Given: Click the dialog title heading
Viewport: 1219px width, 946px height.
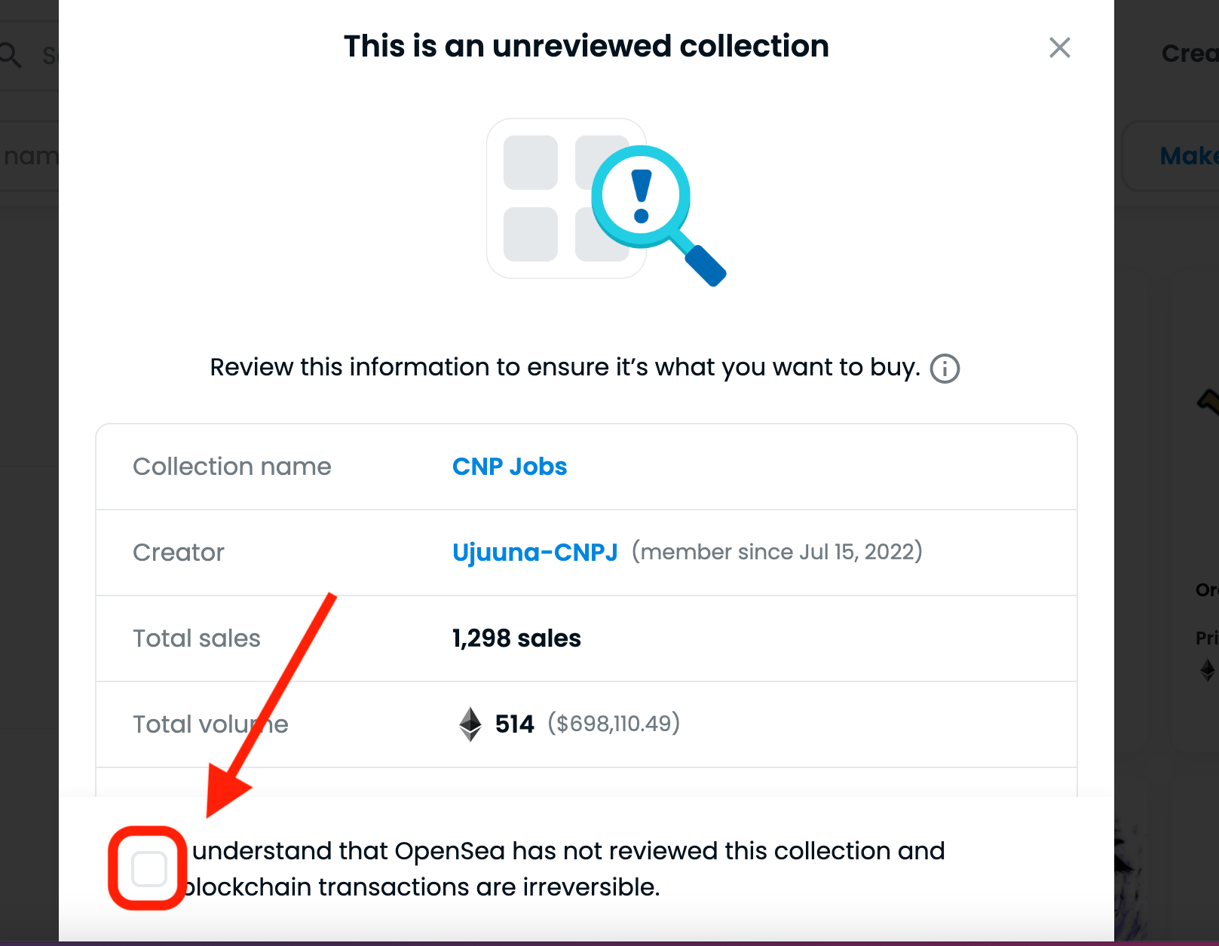Looking at the screenshot, I should coord(587,46).
